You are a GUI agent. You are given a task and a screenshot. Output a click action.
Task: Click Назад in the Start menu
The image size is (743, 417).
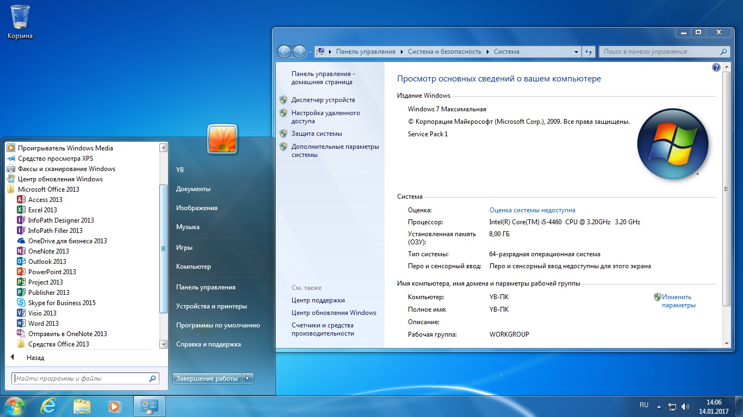pyautogui.click(x=35, y=358)
